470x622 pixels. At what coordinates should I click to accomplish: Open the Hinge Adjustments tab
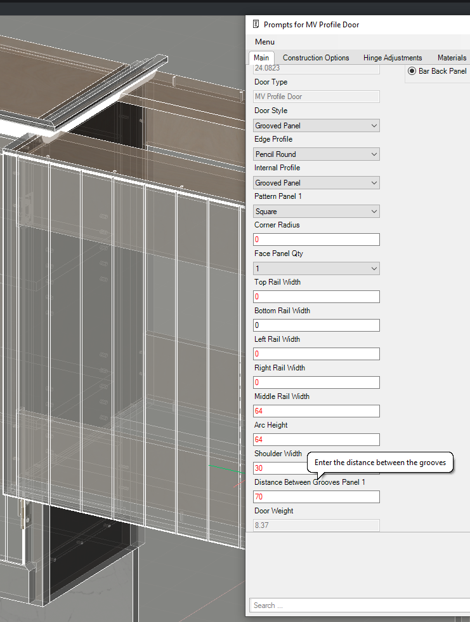(x=393, y=58)
